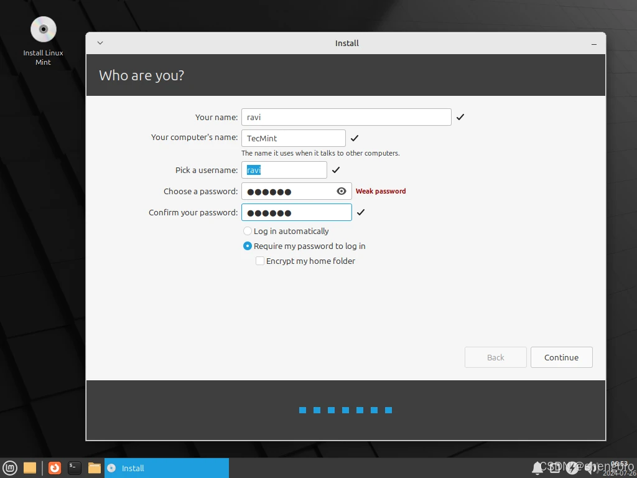Open the installer window menu chevron
This screenshot has height=478, width=637.
pos(100,43)
